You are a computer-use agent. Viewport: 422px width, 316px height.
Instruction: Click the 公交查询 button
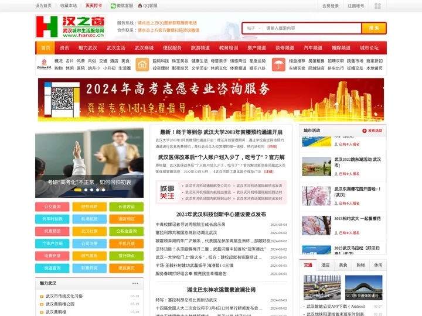click(x=52, y=207)
